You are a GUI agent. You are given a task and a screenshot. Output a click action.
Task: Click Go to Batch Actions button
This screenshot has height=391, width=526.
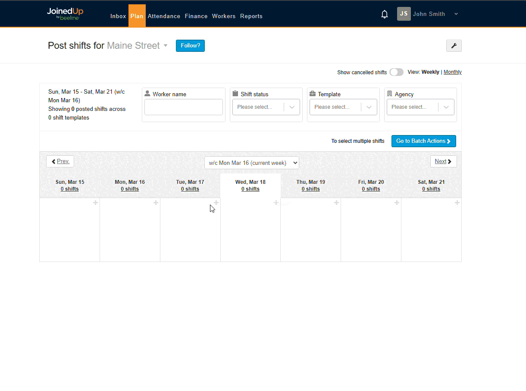point(423,141)
